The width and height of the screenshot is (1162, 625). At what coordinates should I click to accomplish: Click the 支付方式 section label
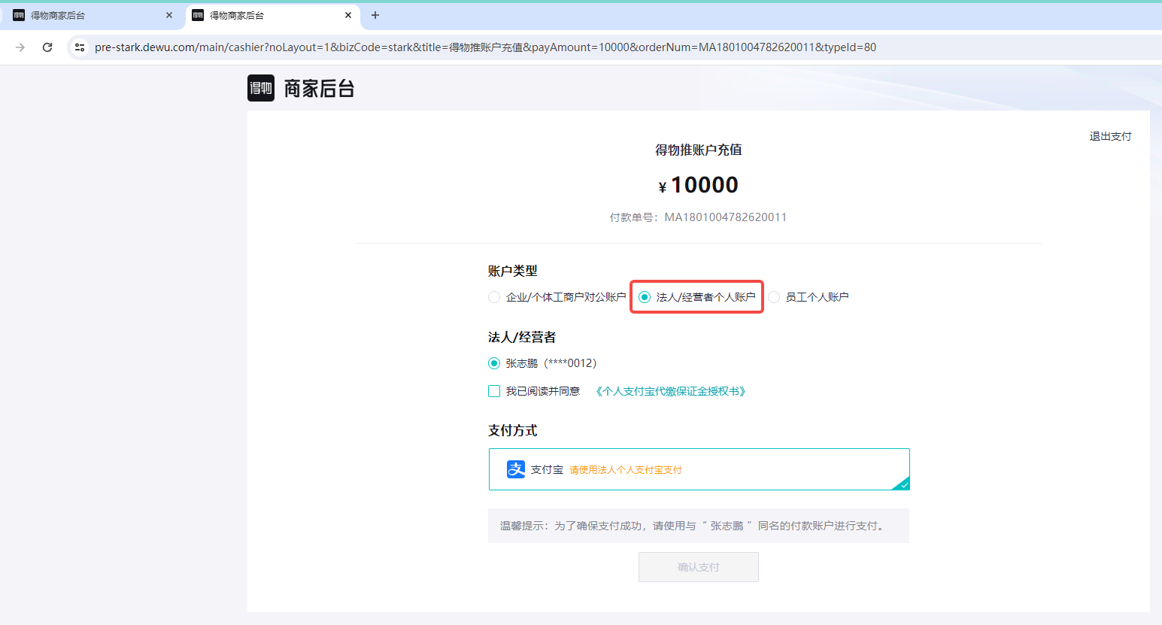click(x=513, y=430)
